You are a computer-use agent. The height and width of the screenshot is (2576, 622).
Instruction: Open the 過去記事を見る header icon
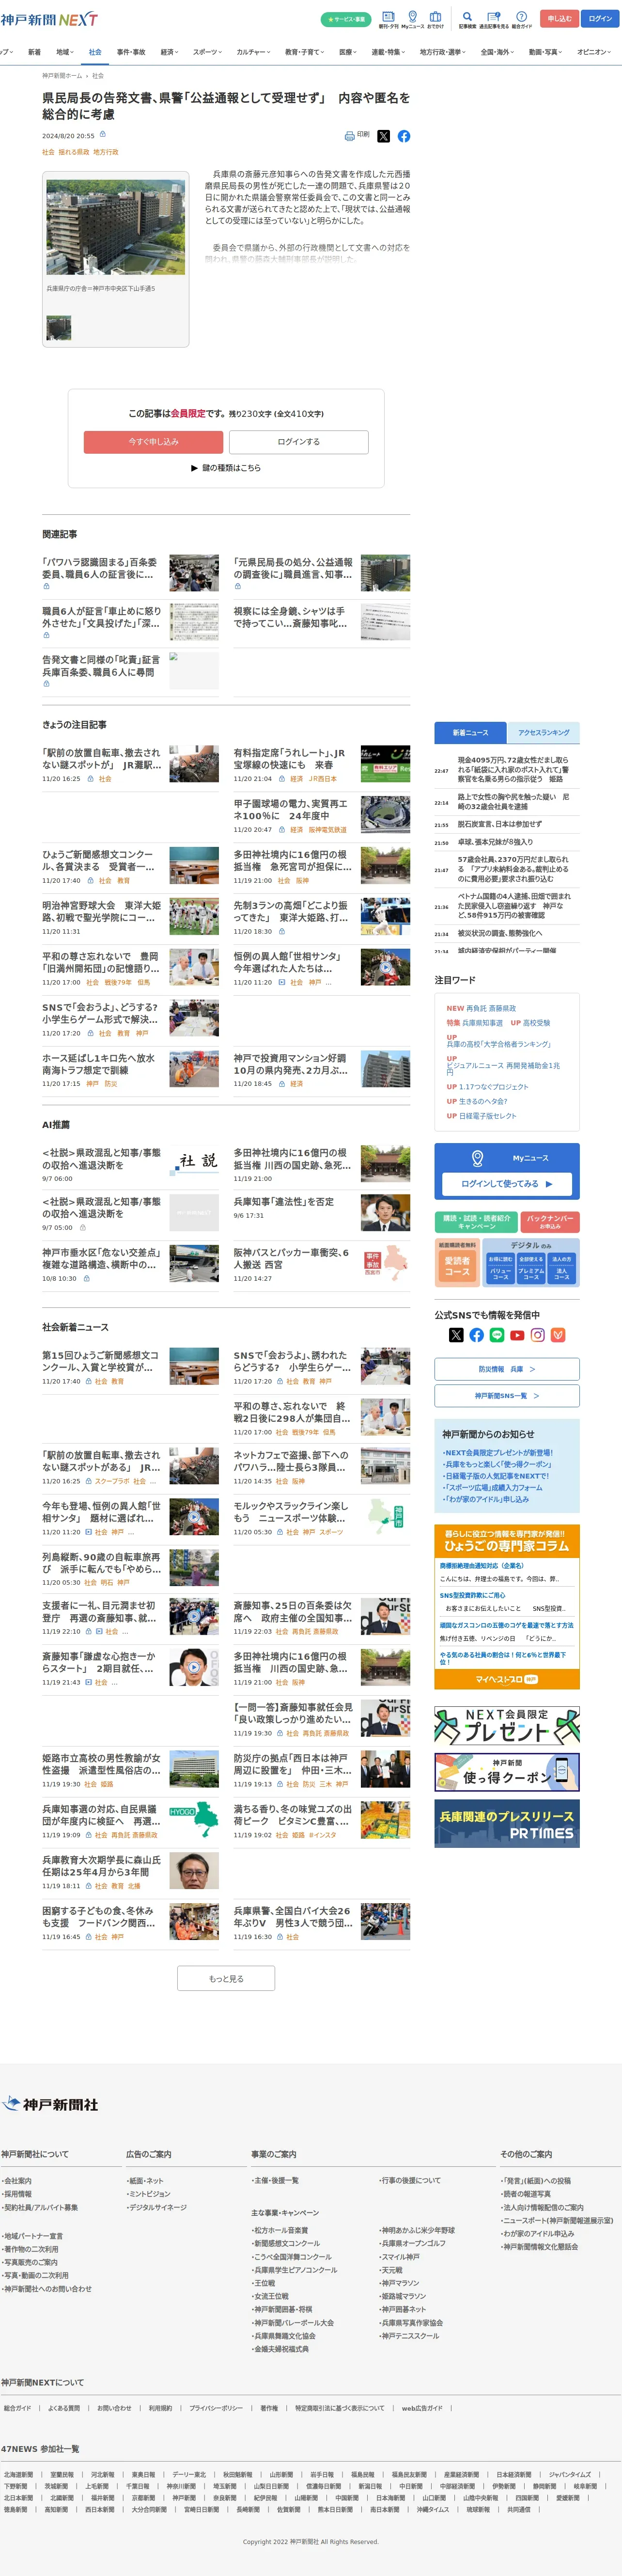coord(494,19)
